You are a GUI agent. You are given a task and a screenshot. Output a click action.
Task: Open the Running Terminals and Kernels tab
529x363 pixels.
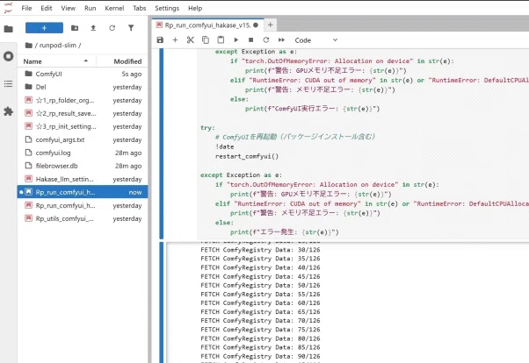(9, 56)
